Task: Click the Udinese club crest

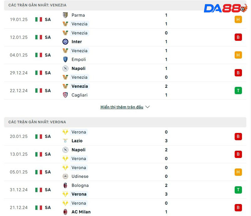Action: pyautogui.click(x=65, y=176)
